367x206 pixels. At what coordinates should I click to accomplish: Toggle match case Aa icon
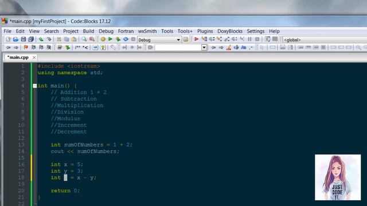point(243,47)
